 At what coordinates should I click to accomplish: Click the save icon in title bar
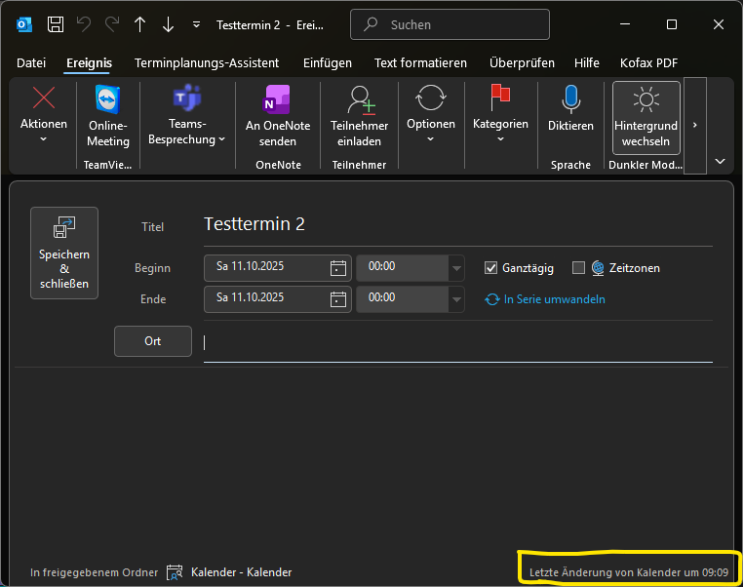click(x=56, y=24)
